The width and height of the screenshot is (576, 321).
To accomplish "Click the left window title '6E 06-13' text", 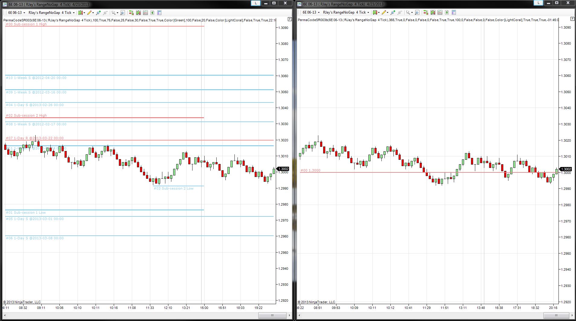I will (15, 4).
